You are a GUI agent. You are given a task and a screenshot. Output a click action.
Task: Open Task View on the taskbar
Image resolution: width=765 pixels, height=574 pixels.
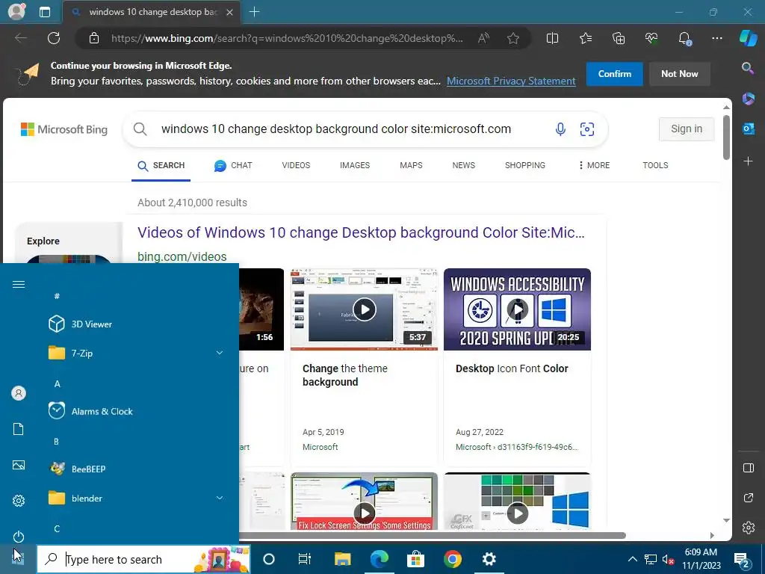point(305,559)
